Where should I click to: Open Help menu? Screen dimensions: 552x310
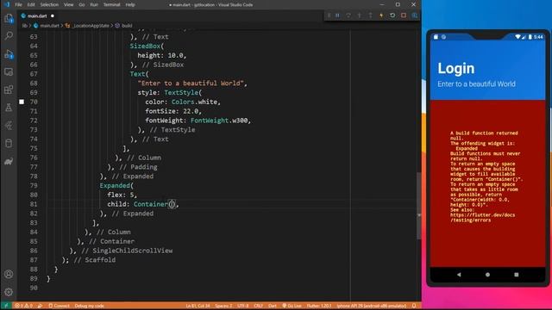130,4
